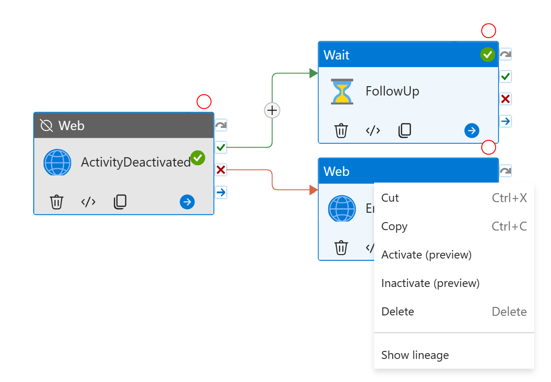Image resolution: width=551 pixels, height=382 pixels.
Task: Click the hourglass icon of the Wait activity
Action: click(x=341, y=91)
